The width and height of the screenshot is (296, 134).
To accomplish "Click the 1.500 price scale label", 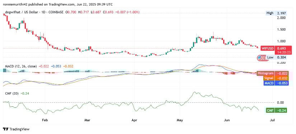I will pos(281,29).
